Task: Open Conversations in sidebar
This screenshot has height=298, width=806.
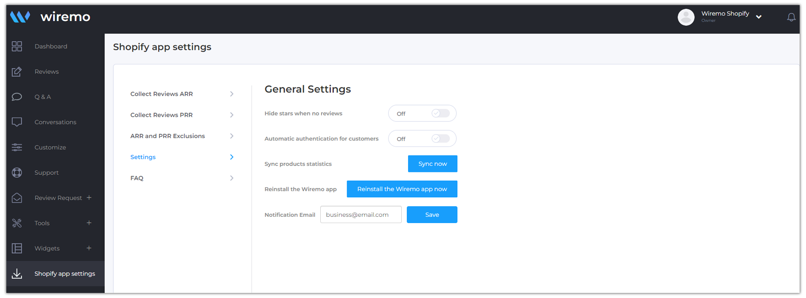Action: coord(55,122)
